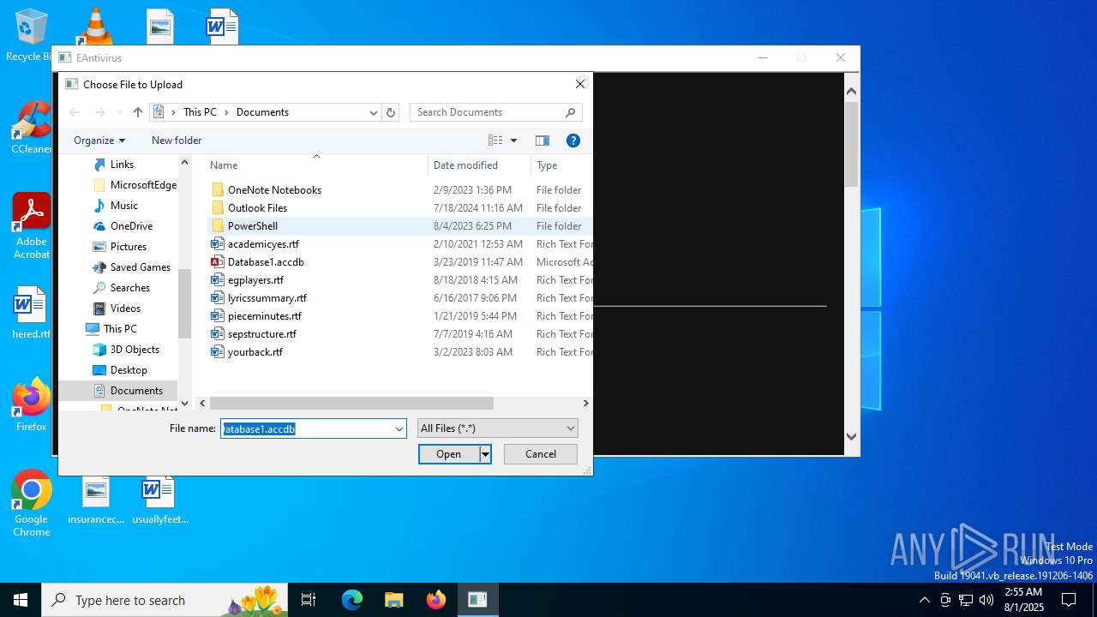1097x617 pixels.
Task: Open Videos in the navigation pane
Action: tap(125, 308)
